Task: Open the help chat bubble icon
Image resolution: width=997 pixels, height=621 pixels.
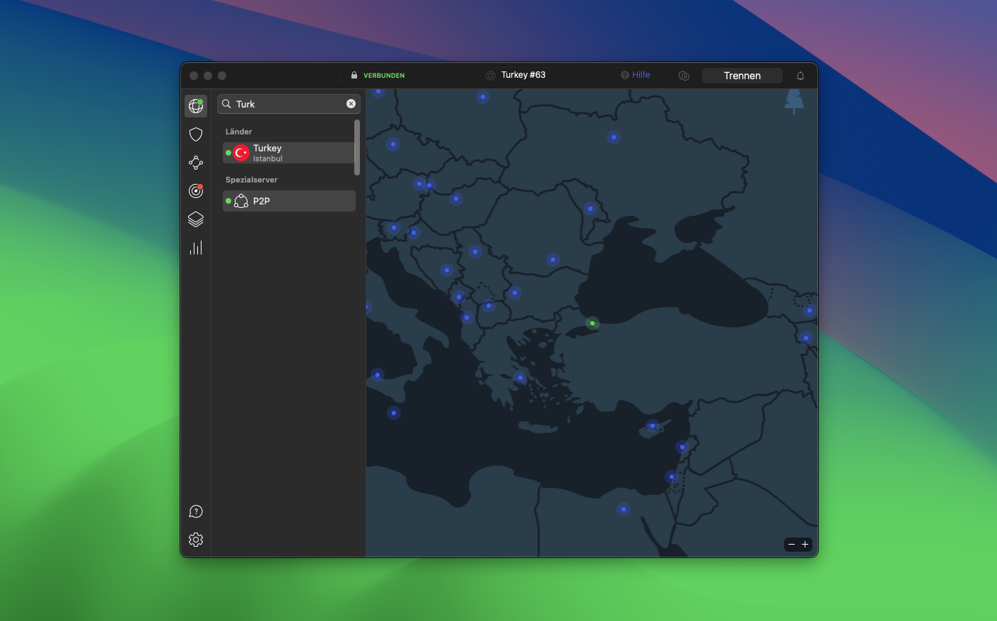Action: [196, 511]
